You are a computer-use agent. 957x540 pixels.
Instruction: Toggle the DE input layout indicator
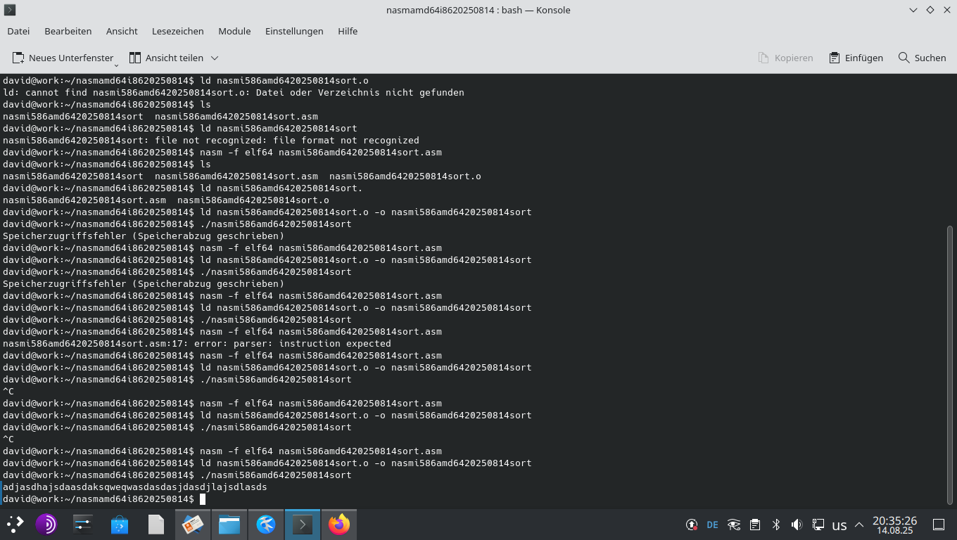(711, 525)
